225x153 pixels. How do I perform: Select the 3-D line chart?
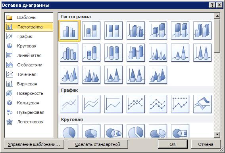pos(202,104)
